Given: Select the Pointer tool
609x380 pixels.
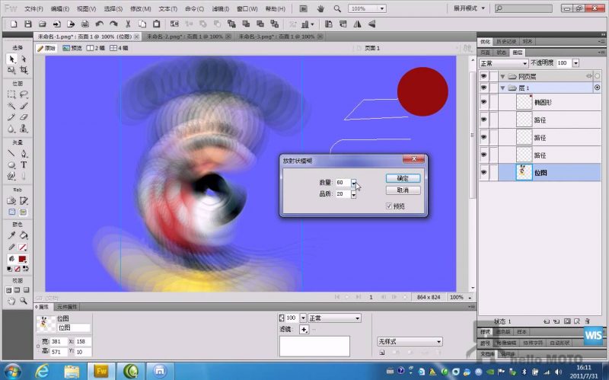Looking at the screenshot, I should [x=11, y=59].
